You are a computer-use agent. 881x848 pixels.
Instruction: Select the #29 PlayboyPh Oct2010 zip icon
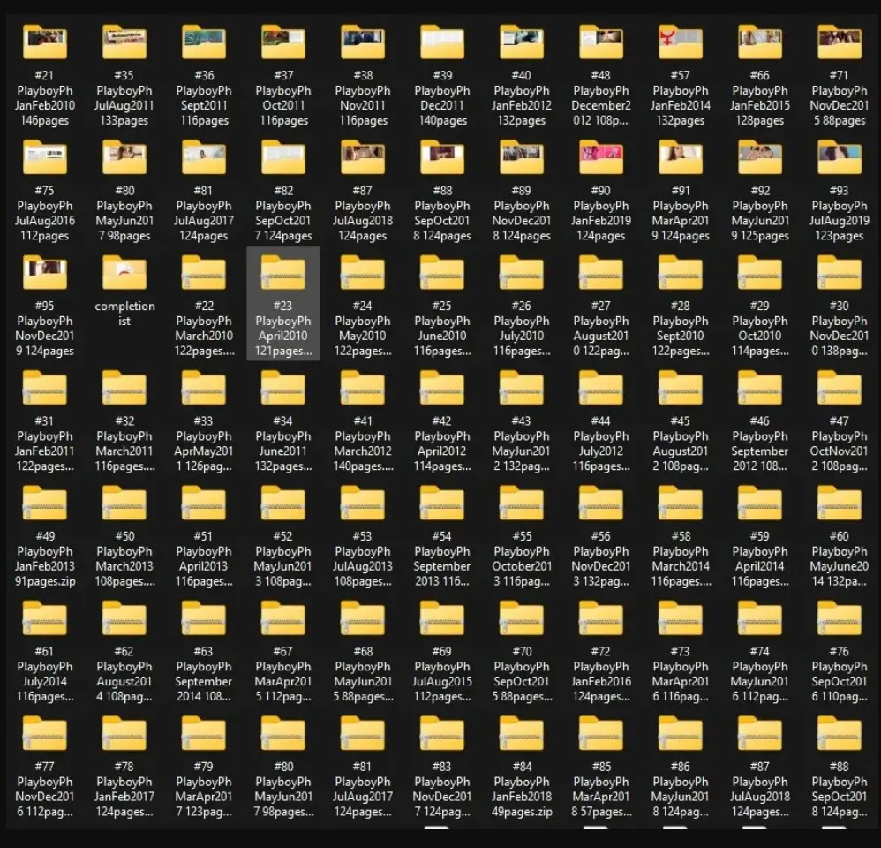coord(760,273)
